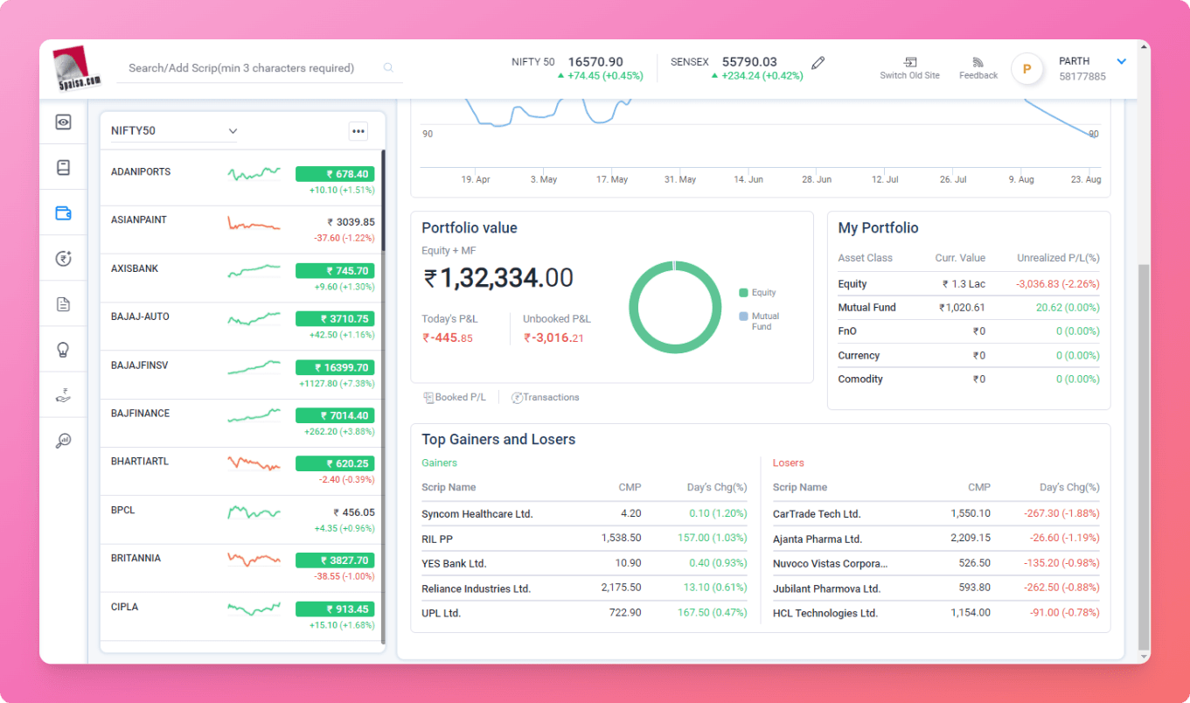Click the CIPLA price button 913.45

click(335, 609)
